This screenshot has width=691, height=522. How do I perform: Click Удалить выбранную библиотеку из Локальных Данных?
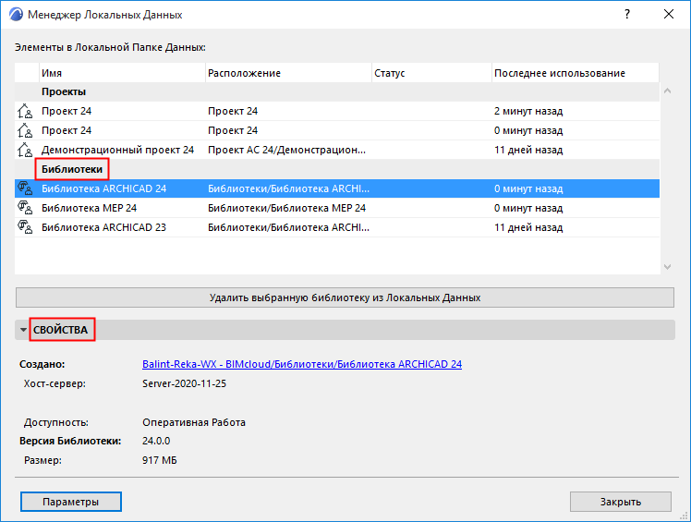(x=345, y=297)
